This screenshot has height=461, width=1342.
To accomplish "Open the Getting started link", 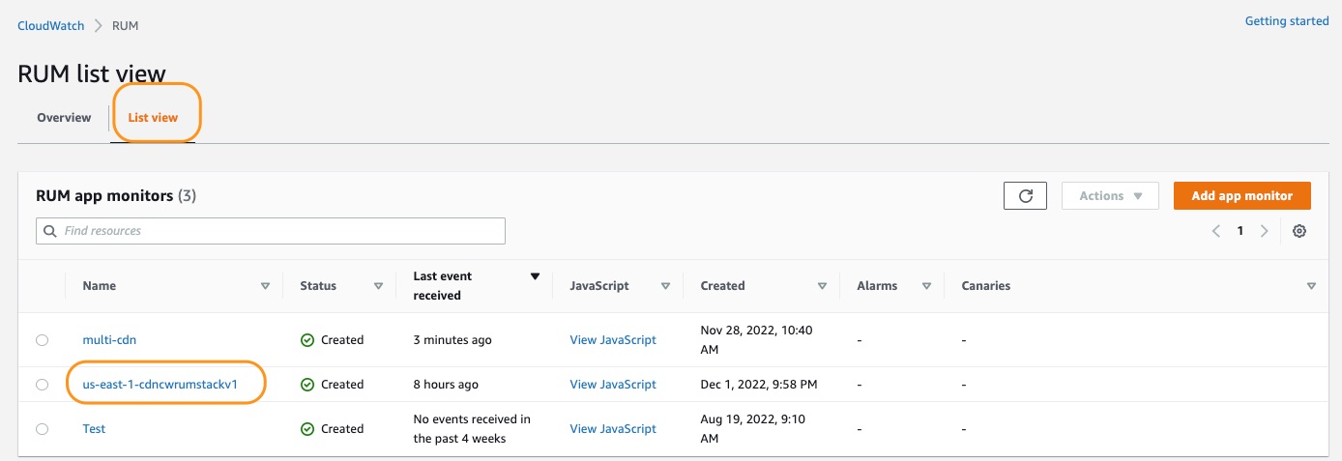I will [x=1286, y=21].
